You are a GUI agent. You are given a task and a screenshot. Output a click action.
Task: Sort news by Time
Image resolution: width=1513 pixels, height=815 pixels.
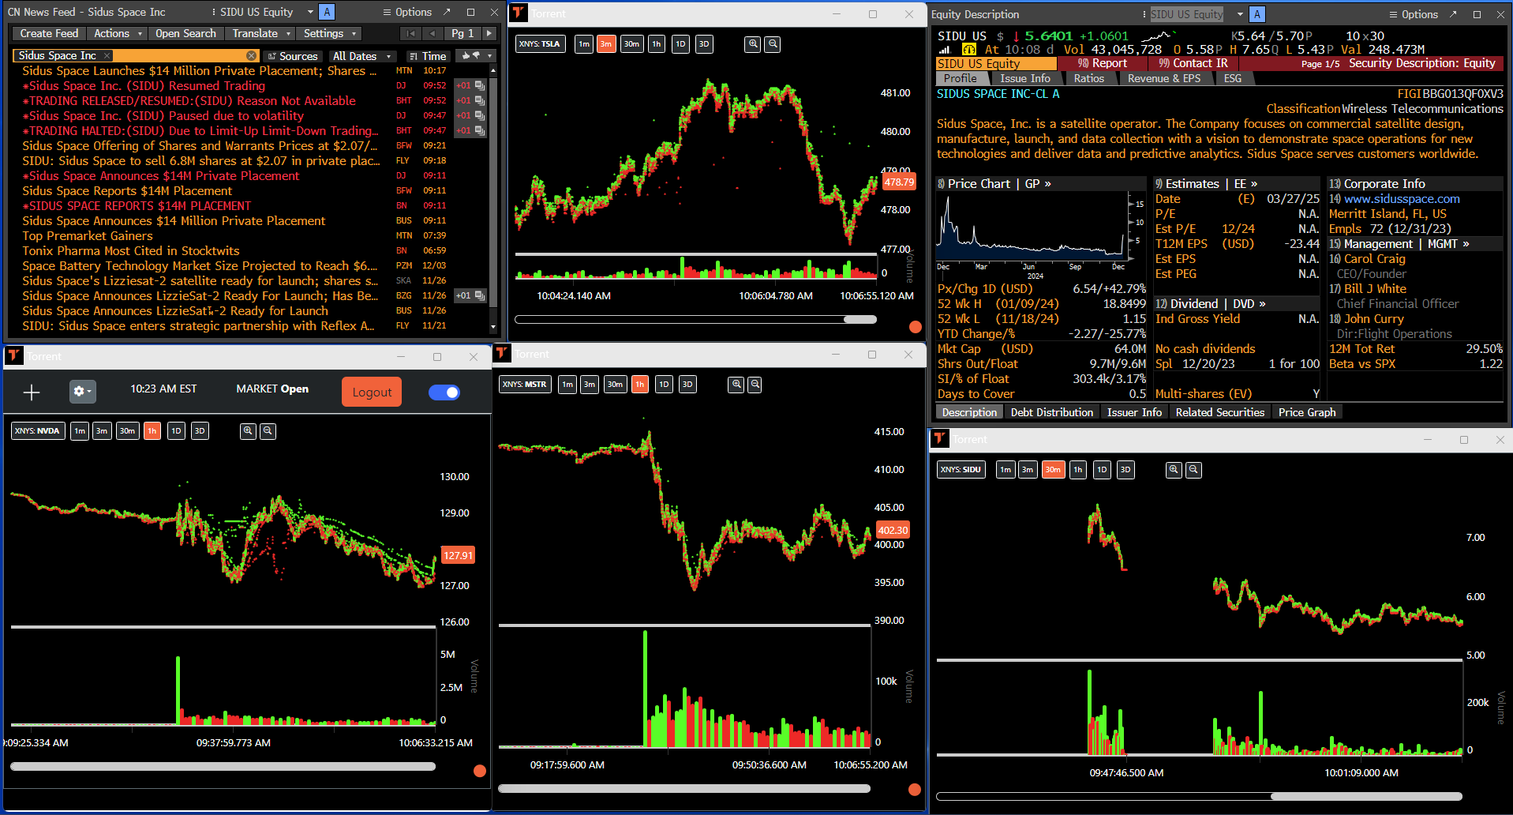[x=428, y=56]
